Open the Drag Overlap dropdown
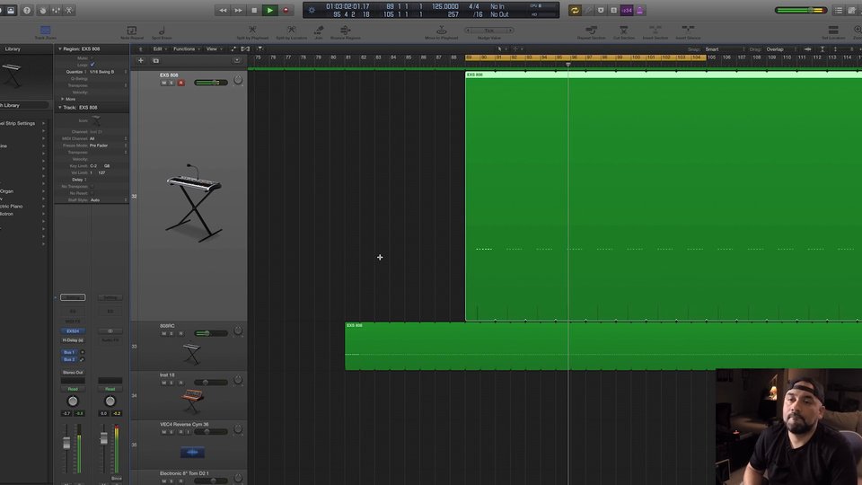Screen dimensions: 862x485 780,48
